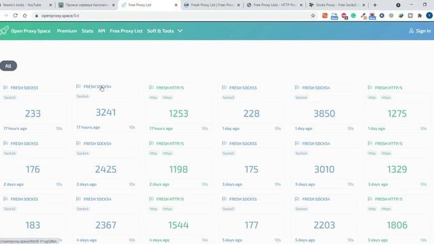This screenshot has height=244, width=434.
Task: Reload the current page
Action: click(15, 16)
